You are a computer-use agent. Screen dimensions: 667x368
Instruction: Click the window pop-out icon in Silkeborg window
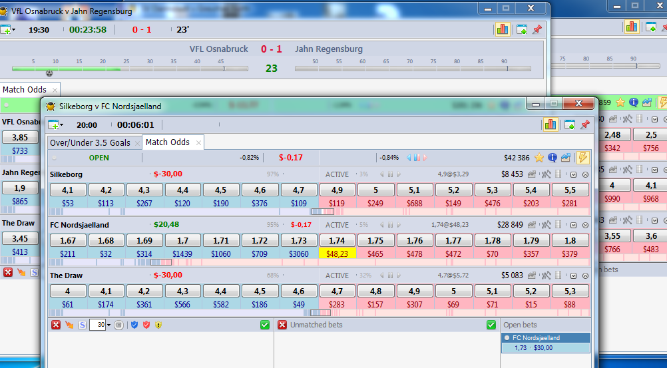(570, 124)
